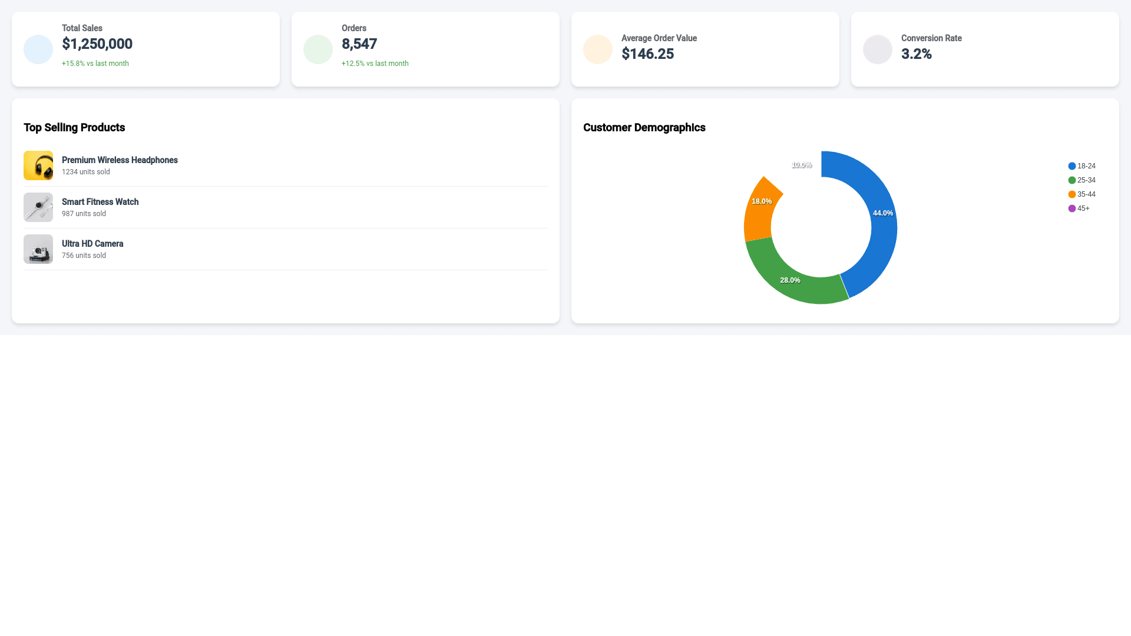This screenshot has width=1131, height=636.
Task: Click the hidden 10.0% segment label
Action: [801, 165]
